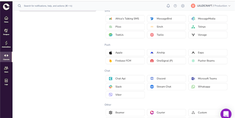Choose Firebase FCM provider
The image size is (235, 118).
pos(125,61)
